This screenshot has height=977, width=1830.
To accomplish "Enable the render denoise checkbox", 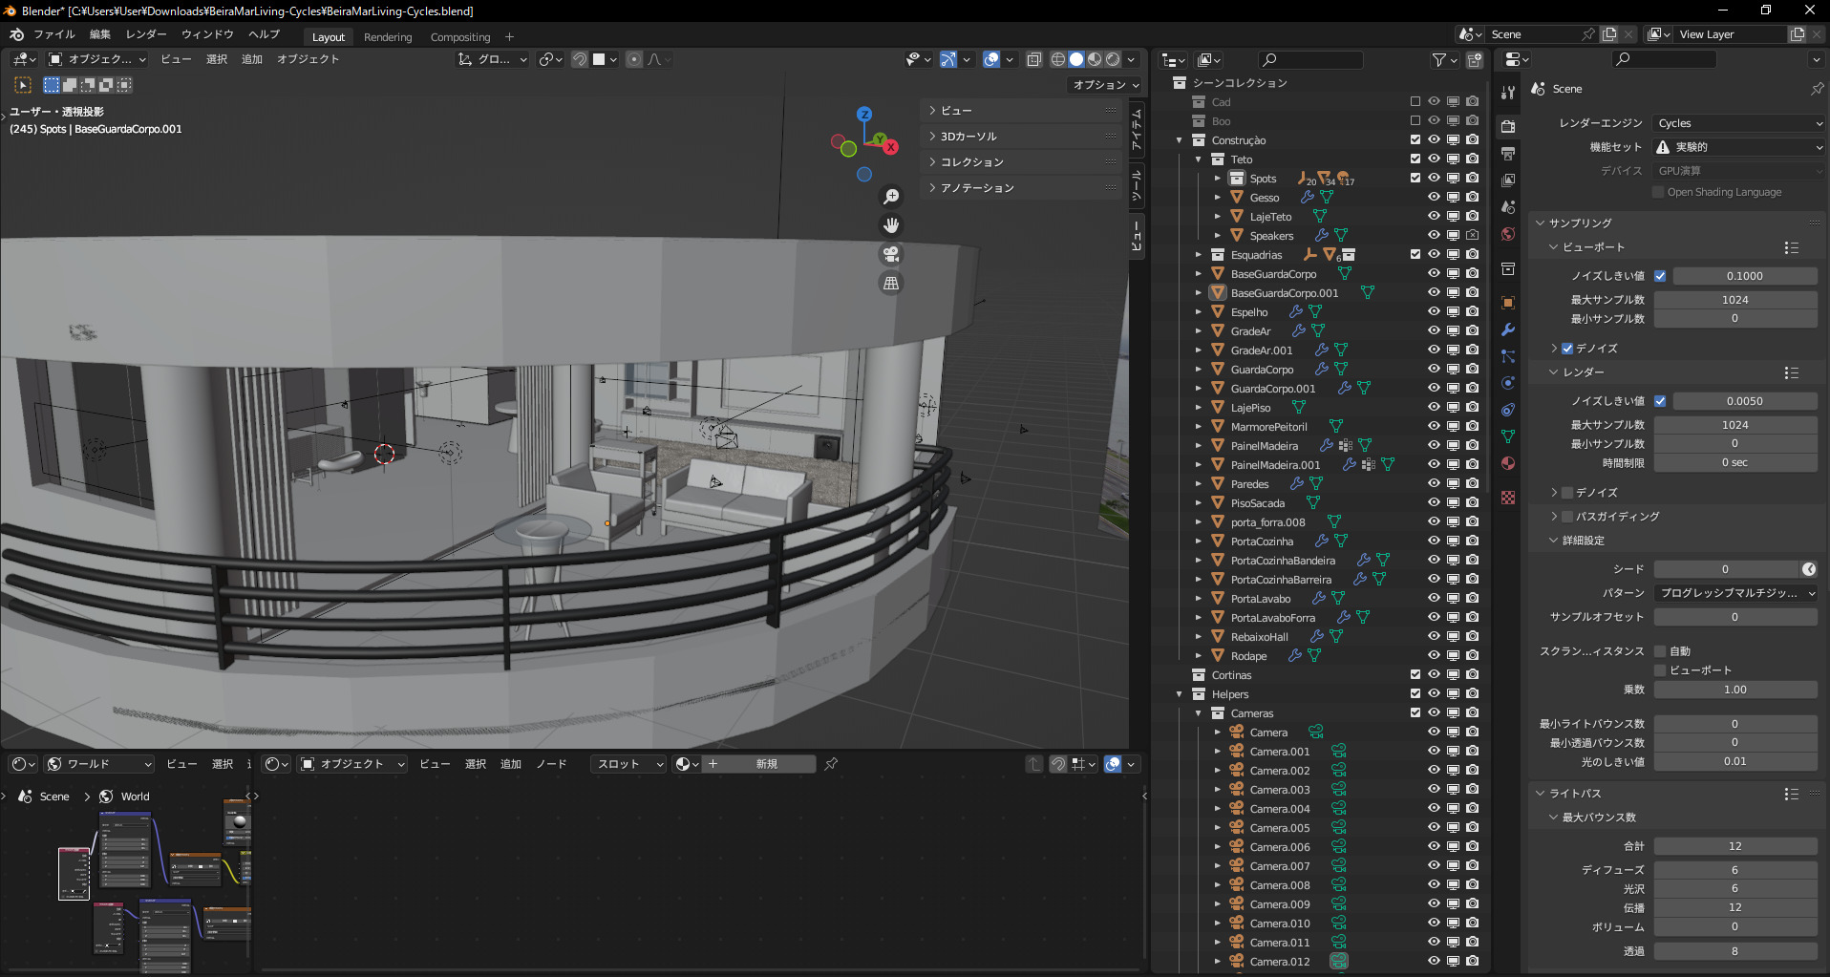I will point(1567,493).
